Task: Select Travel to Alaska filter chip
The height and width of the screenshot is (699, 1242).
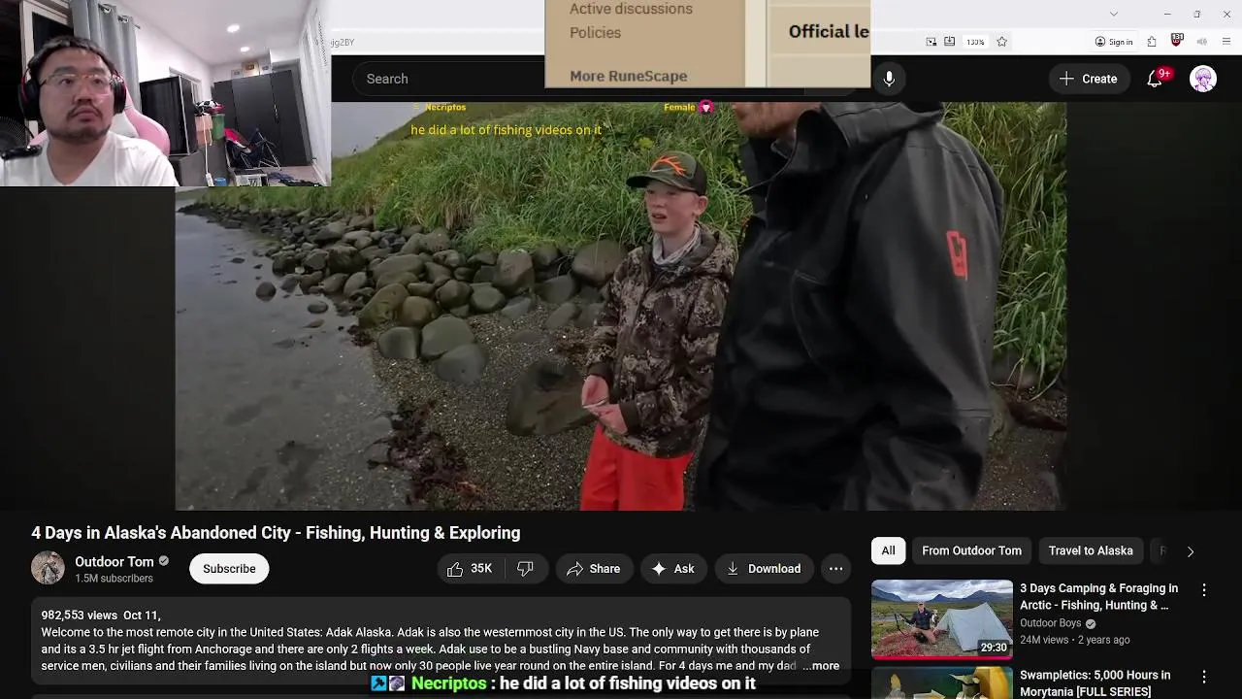Action: click(x=1091, y=550)
